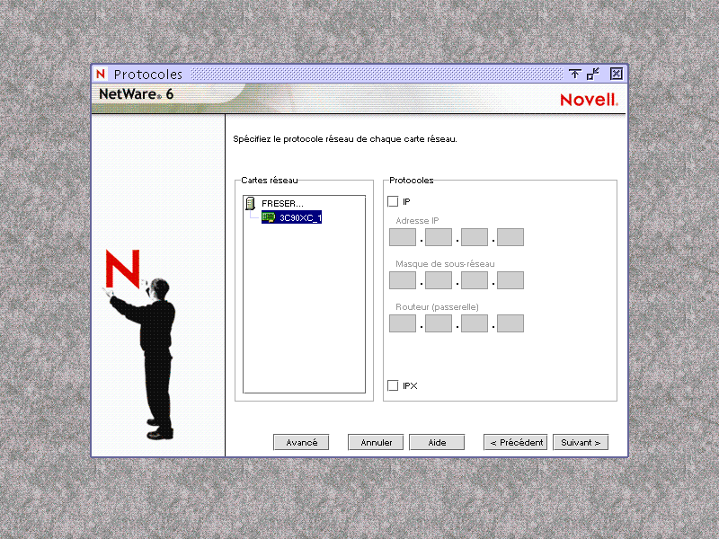Image resolution: width=719 pixels, height=539 pixels.
Task: Click fourth octet field of Adresse IP
Action: click(x=510, y=237)
